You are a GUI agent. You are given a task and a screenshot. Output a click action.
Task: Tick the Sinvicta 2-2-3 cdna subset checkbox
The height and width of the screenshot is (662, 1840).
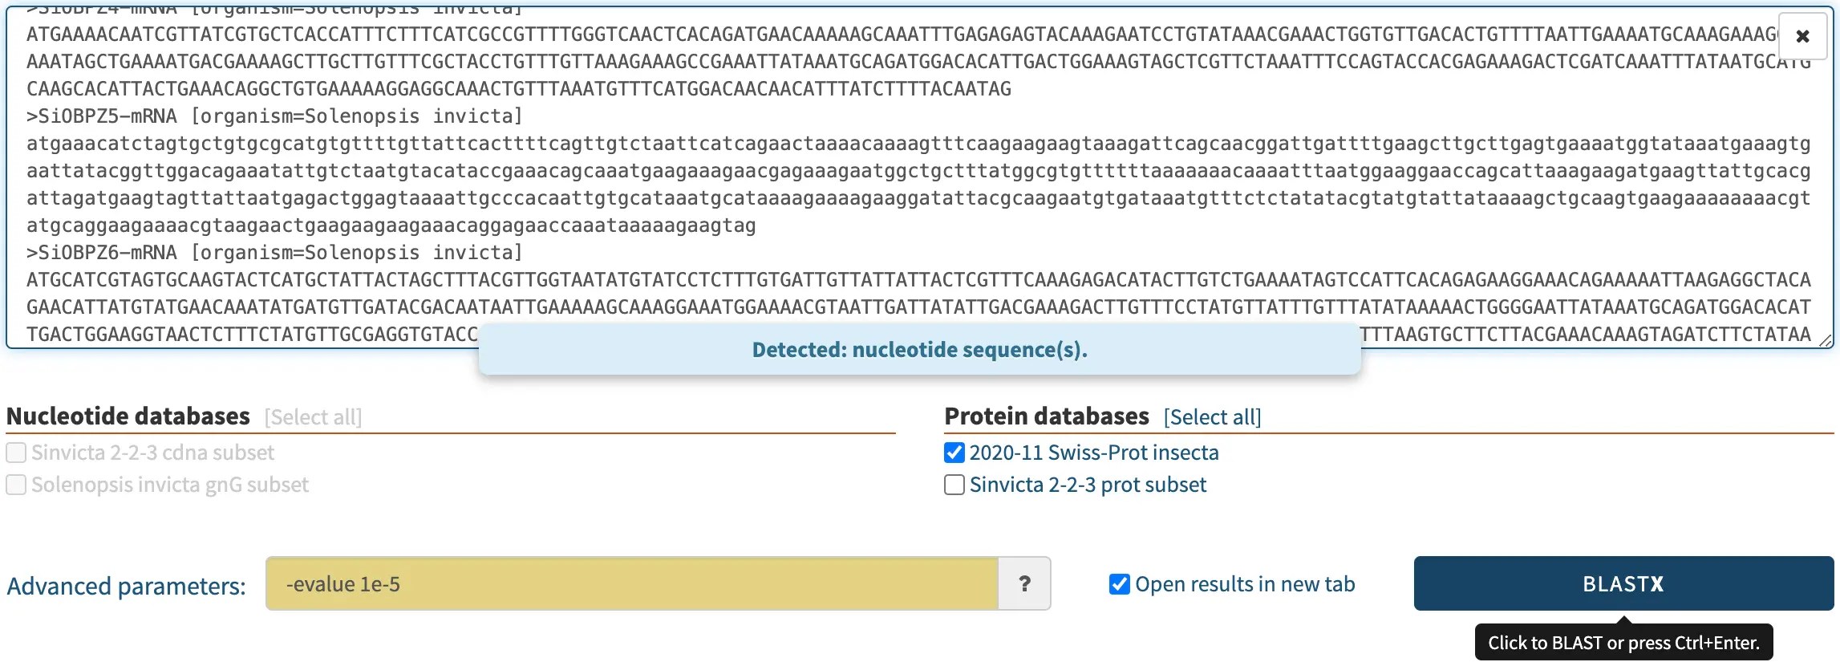click(16, 453)
